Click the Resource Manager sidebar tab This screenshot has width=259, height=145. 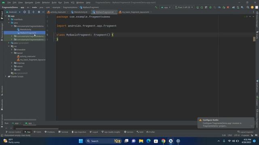[x=2, y=32]
